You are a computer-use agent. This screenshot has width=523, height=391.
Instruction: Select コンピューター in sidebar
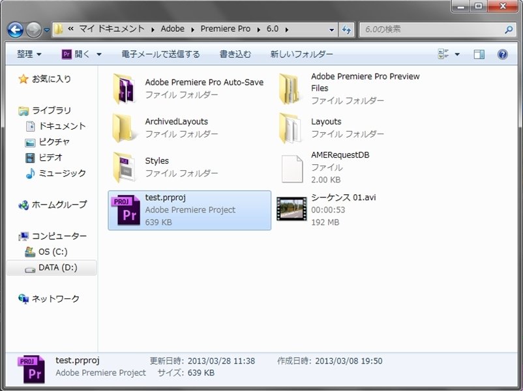59,236
